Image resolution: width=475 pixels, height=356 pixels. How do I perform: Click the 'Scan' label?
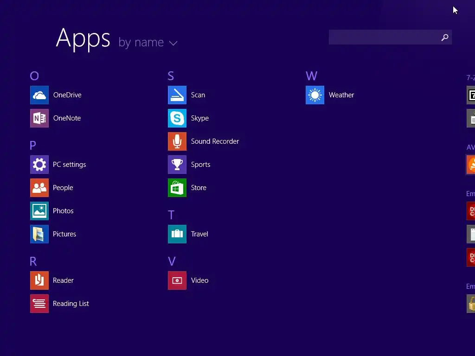(198, 95)
